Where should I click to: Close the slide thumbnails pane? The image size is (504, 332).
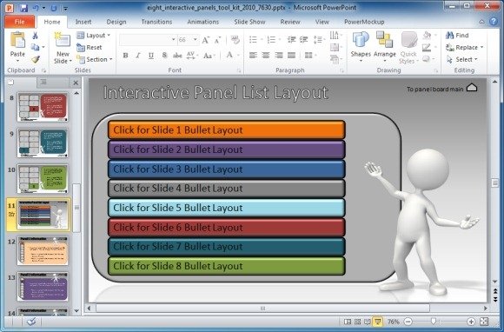76,83
